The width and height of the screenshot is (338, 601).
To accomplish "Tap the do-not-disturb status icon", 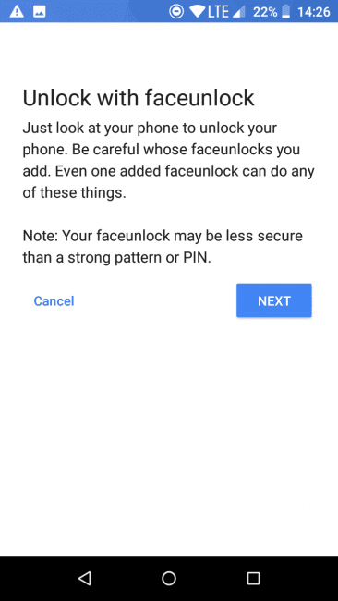I will [176, 11].
